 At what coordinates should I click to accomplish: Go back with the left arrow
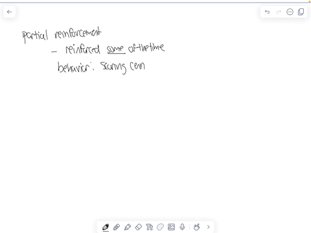tap(9, 12)
